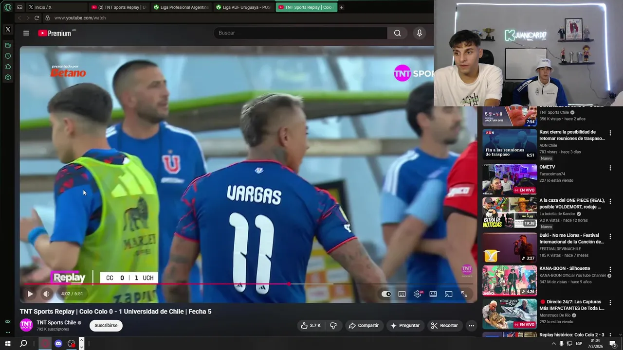This screenshot has width=623, height=350.
Task: Open options for the Duki video
Action: point(610,236)
